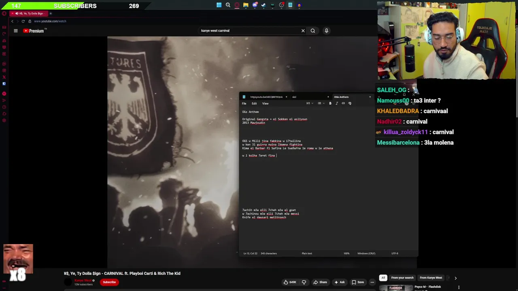Open the Windows Start menu
Viewport: 518px width, 291px height.
[219, 5]
